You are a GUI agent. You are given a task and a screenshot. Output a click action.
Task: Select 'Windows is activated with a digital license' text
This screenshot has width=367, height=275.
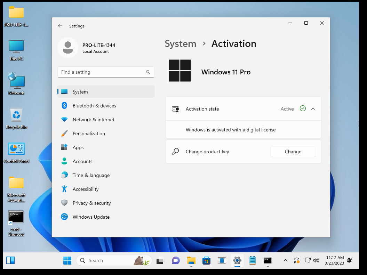click(x=231, y=130)
